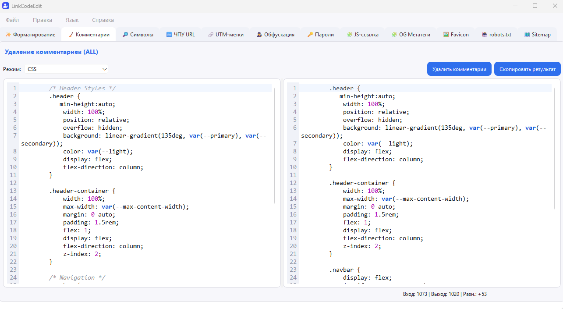This screenshot has height=309, width=563.
Task: Click the robot icon on robots.txt tab
Action: click(x=485, y=35)
